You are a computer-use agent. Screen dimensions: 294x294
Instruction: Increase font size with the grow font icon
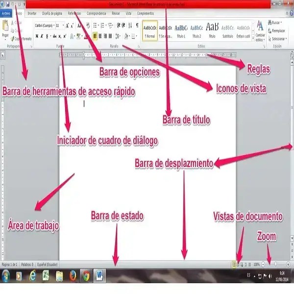coord(67,25)
